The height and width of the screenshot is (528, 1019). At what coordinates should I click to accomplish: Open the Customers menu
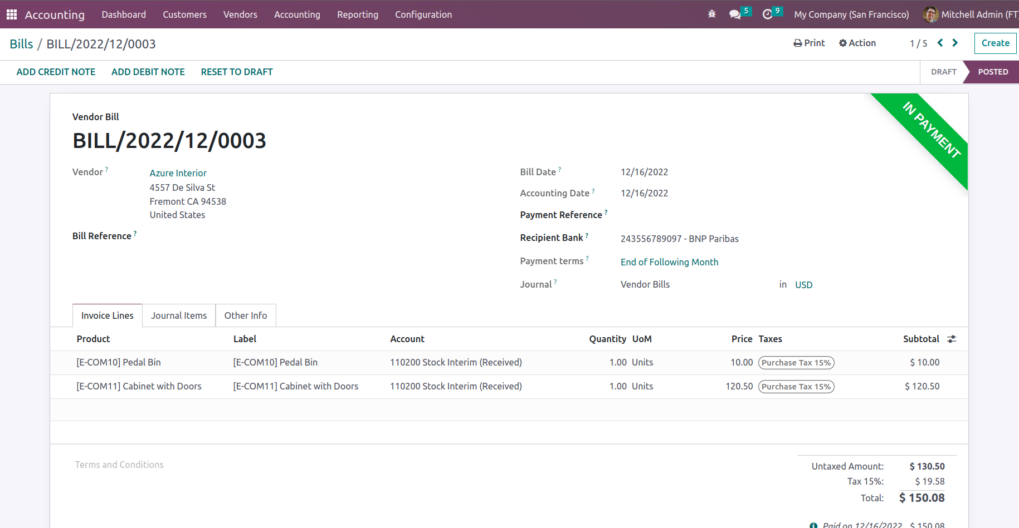tap(184, 14)
